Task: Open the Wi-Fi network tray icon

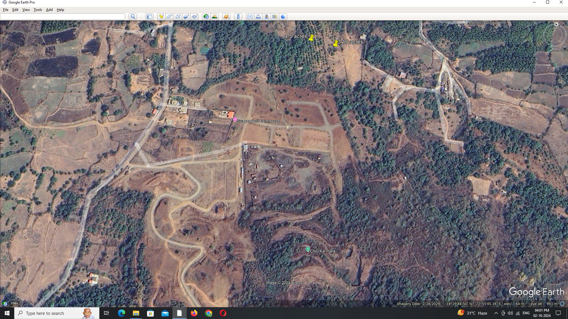Action: coord(518,313)
